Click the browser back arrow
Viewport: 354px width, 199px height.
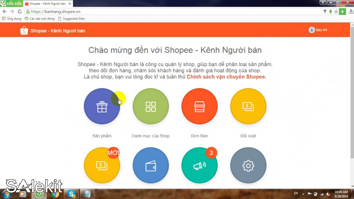point(5,12)
